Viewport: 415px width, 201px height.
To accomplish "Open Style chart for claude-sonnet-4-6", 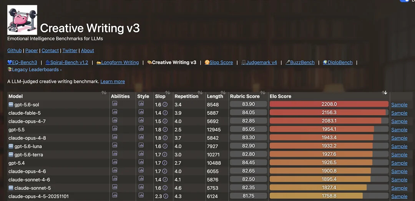I will pyautogui.click(x=141, y=178).
